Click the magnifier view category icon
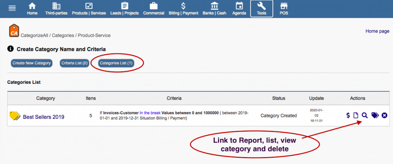Screen dimensions: 393x164 point(365,115)
